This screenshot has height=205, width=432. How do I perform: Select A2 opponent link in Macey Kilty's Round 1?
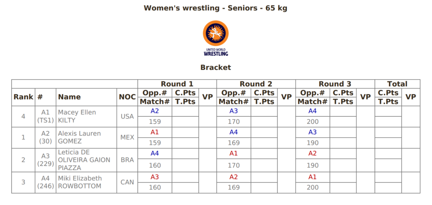click(154, 111)
